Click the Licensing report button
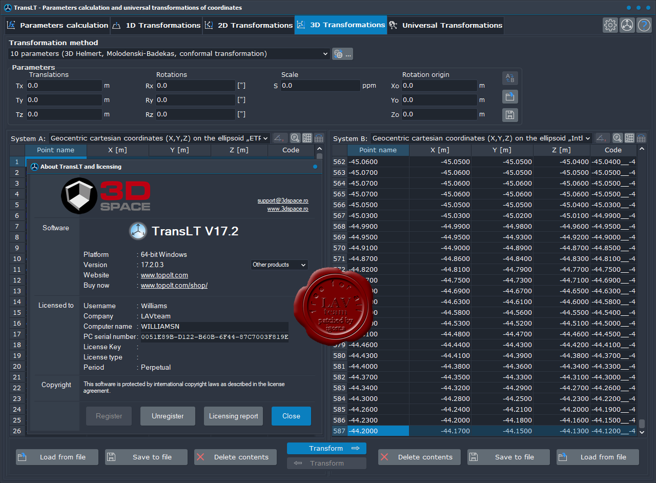 233,416
